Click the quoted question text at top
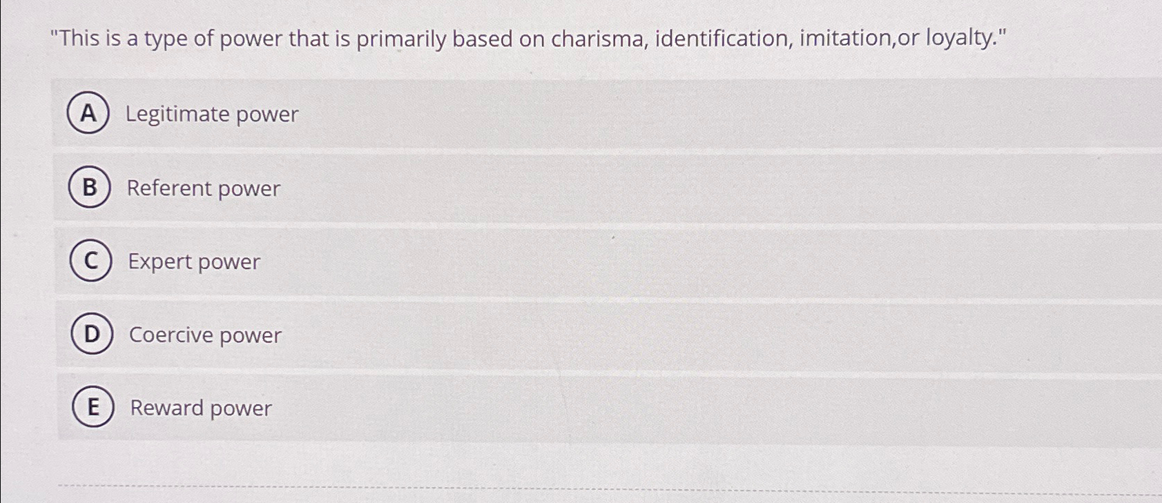The width and height of the screenshot is (1162, 503). point(529,38)
